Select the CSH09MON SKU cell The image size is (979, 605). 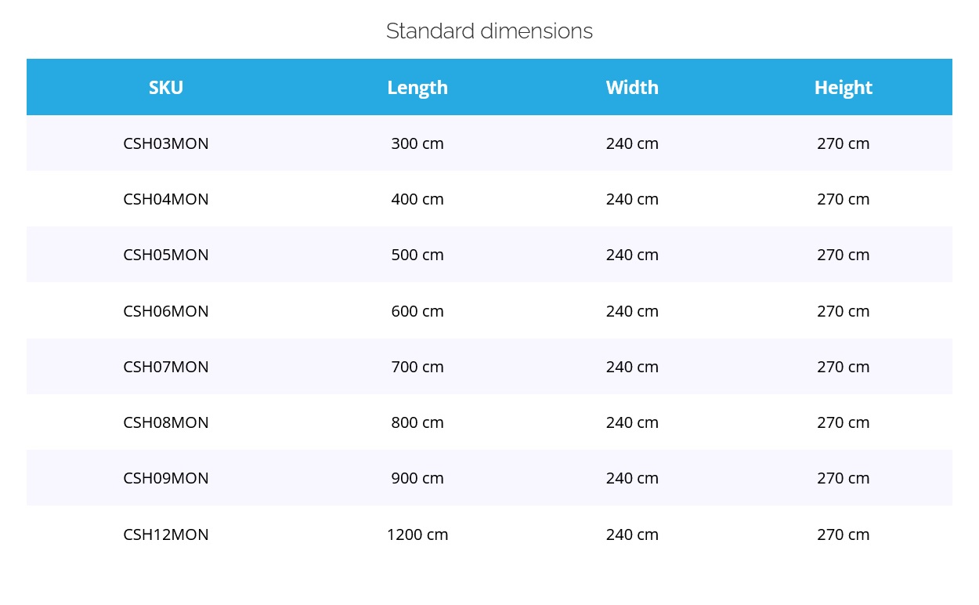click(x=166, y=478)
